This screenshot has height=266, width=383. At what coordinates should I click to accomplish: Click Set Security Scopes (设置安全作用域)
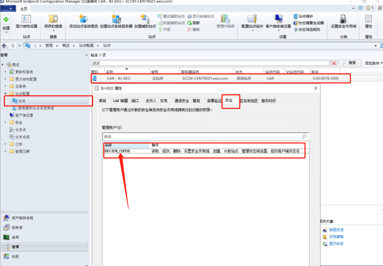344,22
